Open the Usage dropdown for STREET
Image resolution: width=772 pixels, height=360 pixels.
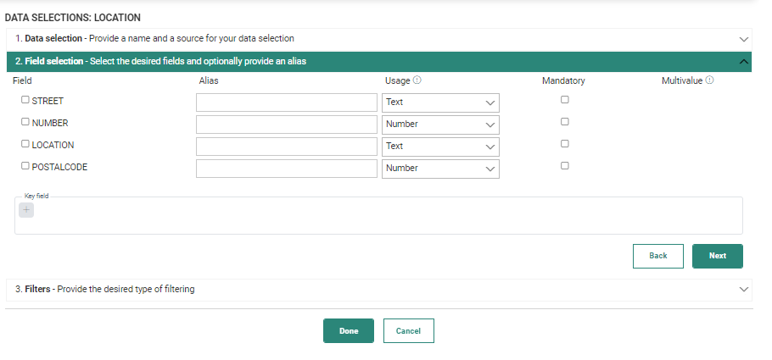click(440, 102)
